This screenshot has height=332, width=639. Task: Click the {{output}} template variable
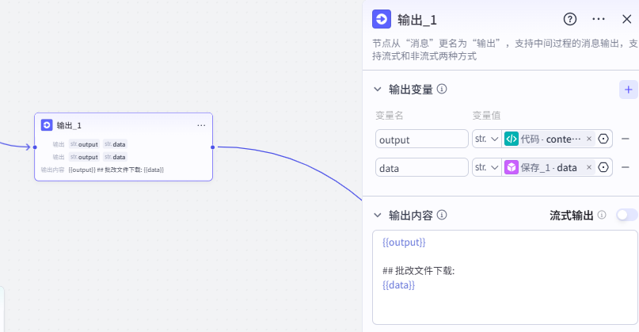pyautogui.click(x=404, y=242)
